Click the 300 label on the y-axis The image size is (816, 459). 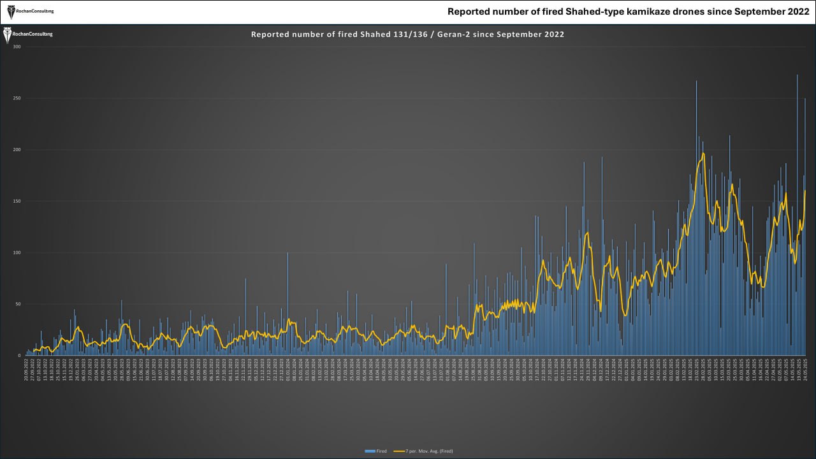coord(17,47)
